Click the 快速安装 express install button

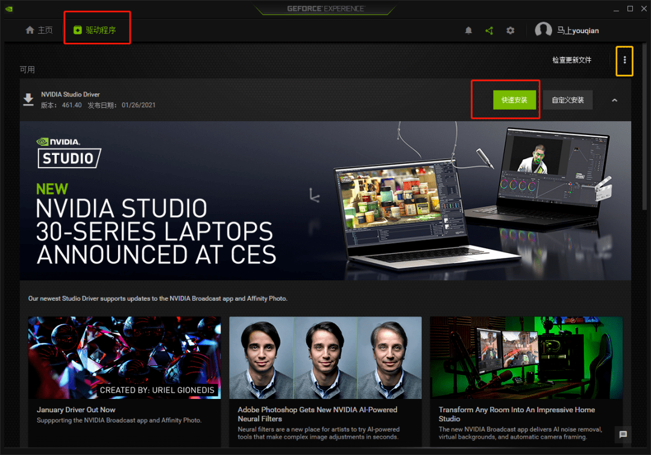click(514, 100)
